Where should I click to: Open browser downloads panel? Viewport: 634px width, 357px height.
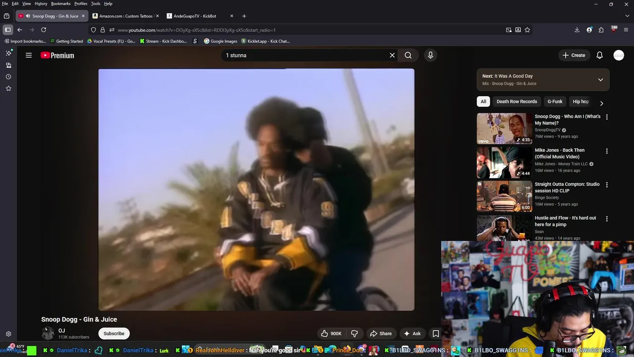[577, 30]
